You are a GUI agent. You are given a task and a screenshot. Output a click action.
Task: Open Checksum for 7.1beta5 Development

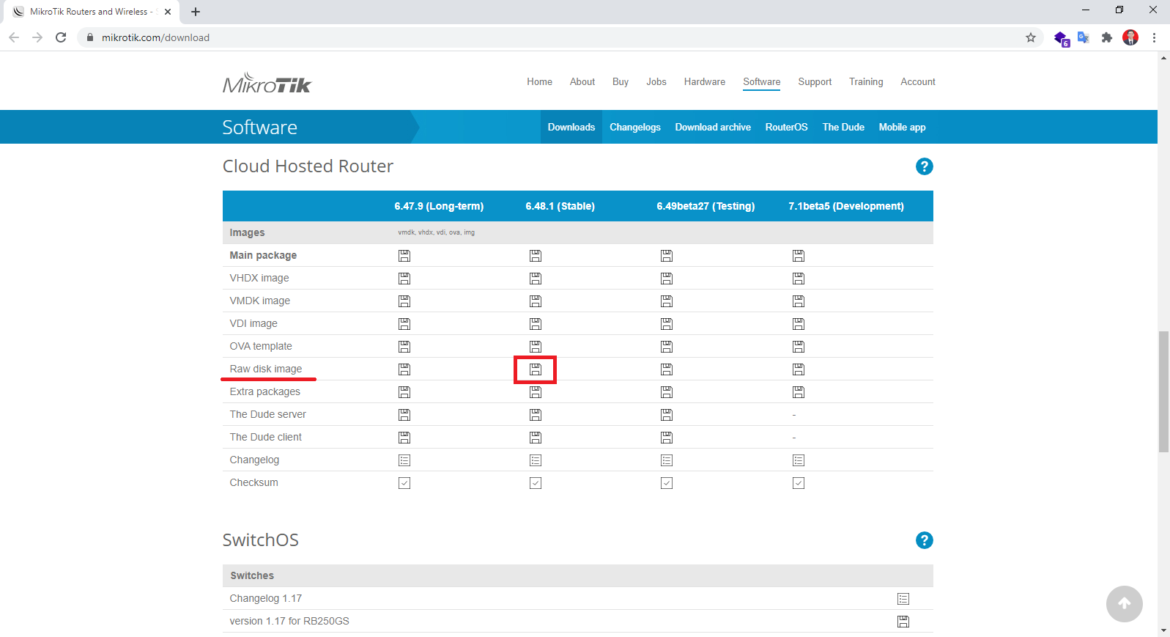coord(799,483)
